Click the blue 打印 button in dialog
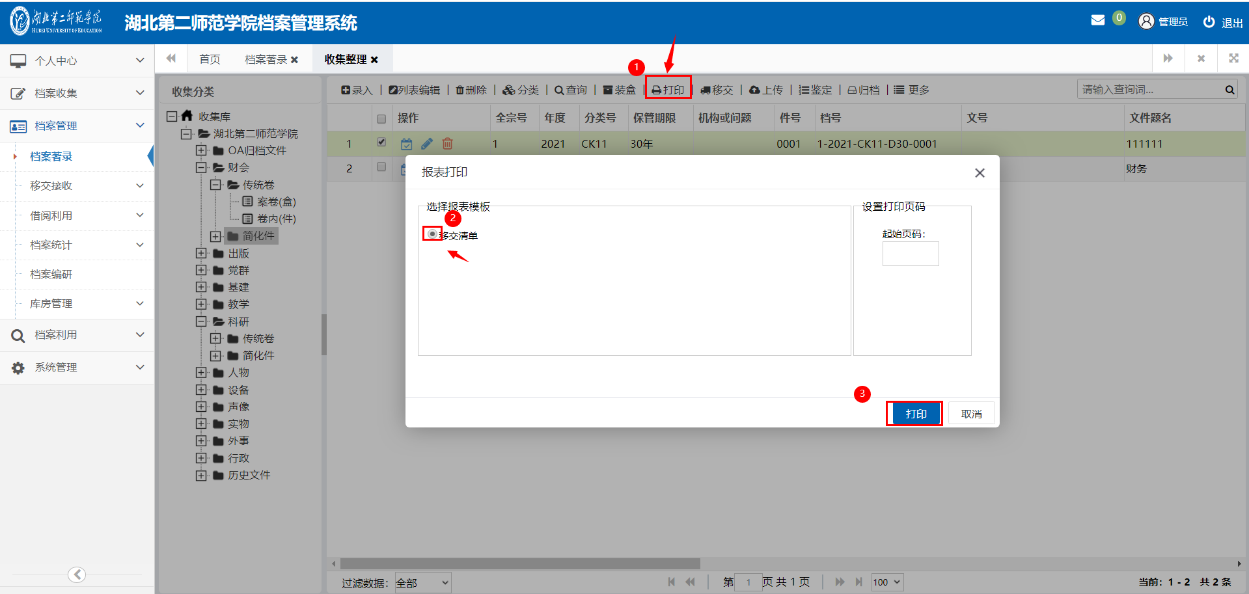Screen dimensions: 1249x594 coord(914,414)
